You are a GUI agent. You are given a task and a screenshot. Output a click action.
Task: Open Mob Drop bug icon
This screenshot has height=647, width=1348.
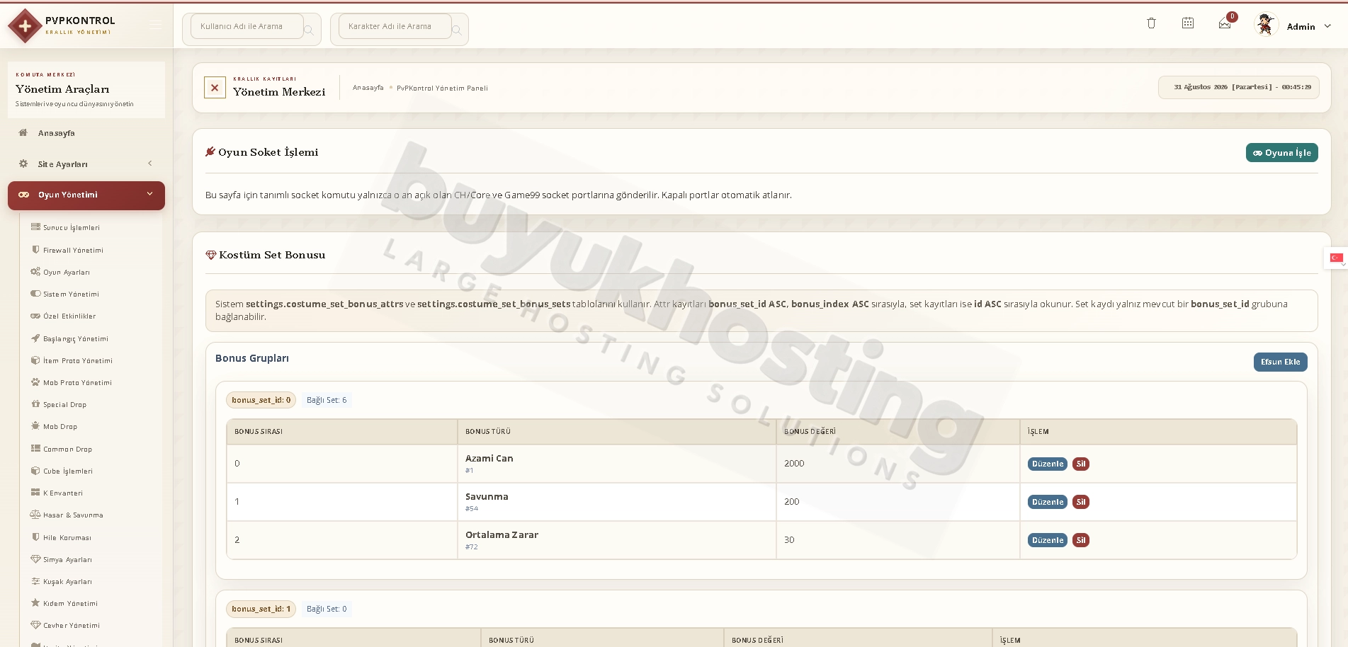[35, 426]
